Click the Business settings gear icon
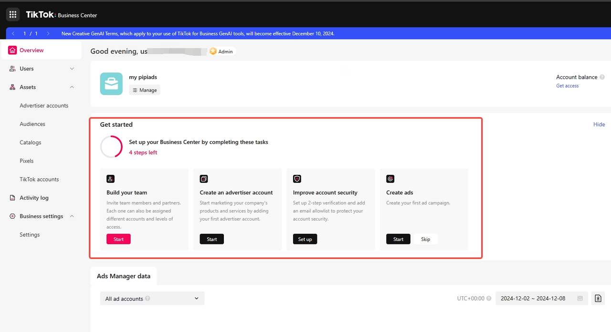The image size is (611, 332). click(x=13, y=216)
